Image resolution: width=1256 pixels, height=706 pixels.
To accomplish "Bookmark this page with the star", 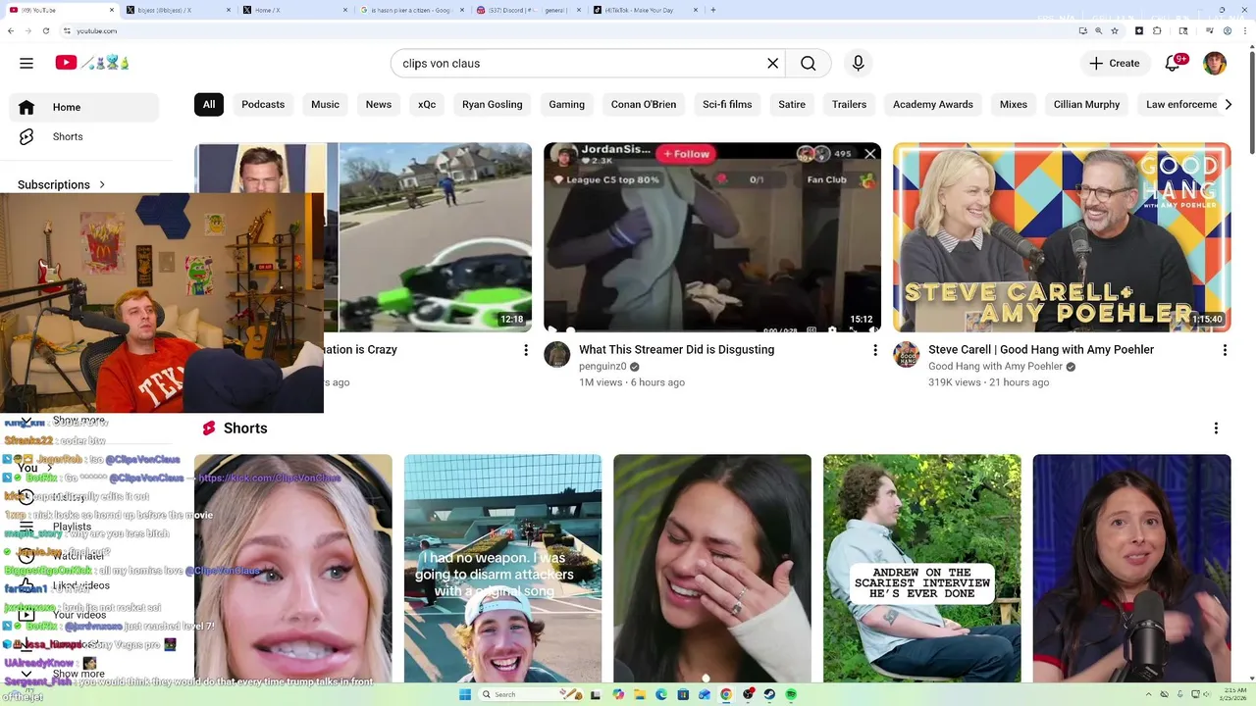I will (x=1115, y=31).
